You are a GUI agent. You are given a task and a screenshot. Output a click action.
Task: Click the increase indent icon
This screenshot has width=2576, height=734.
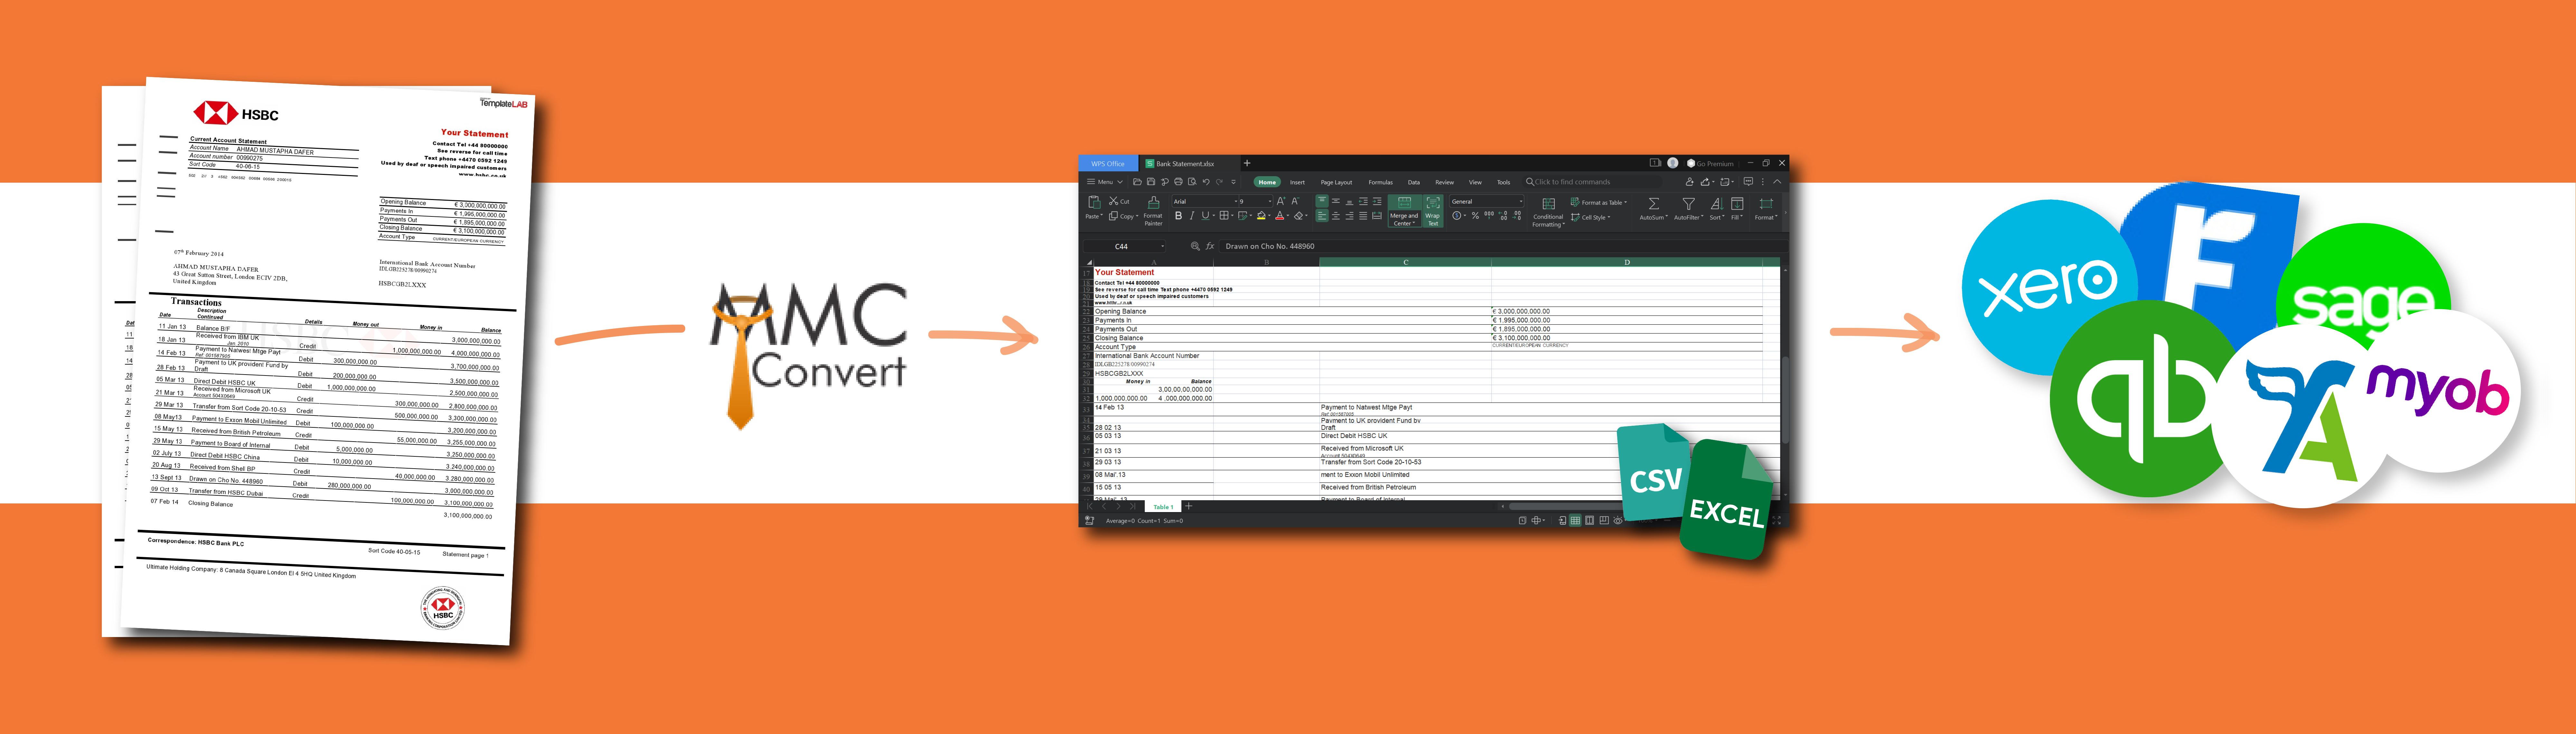pos(1377,201)
